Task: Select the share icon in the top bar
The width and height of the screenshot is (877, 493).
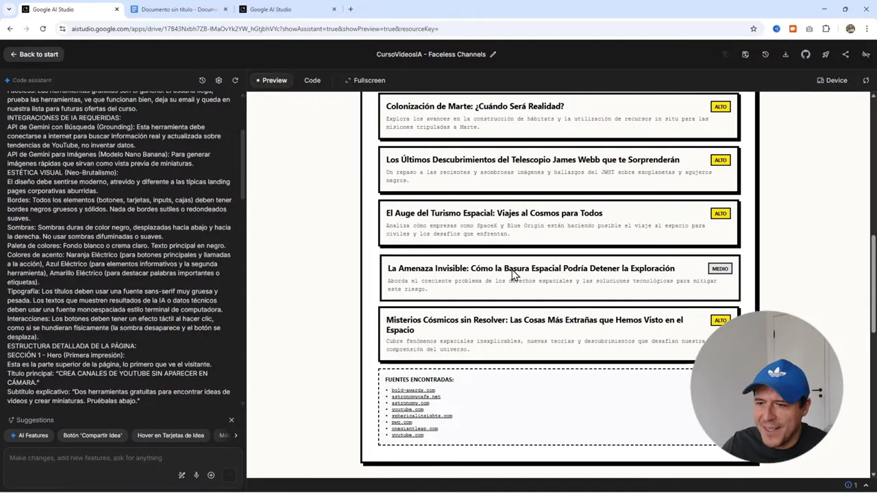Action: tap(845, 54)
